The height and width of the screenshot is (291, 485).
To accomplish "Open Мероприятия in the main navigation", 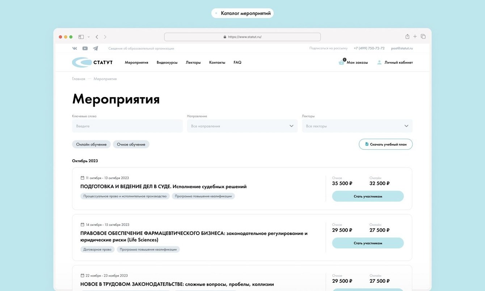I will [x=136, y=63].
